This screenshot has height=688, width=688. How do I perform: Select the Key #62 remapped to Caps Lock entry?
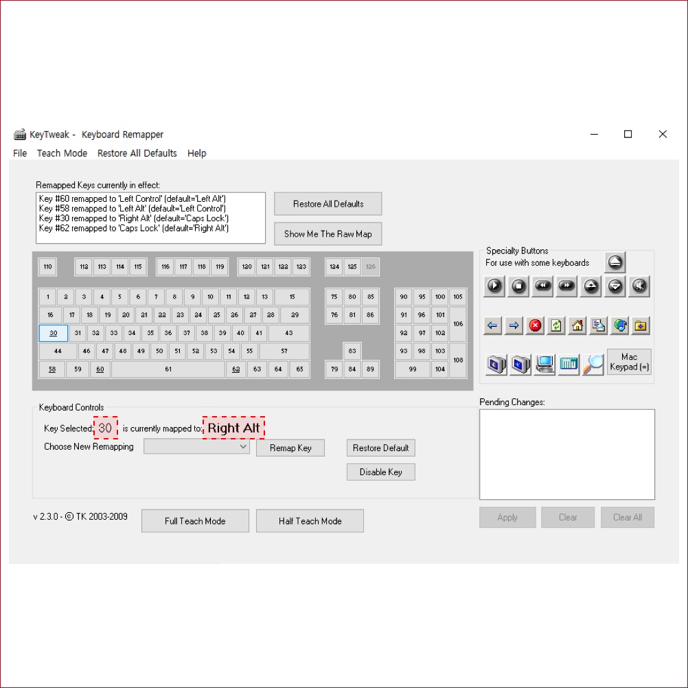coord(134,228)
